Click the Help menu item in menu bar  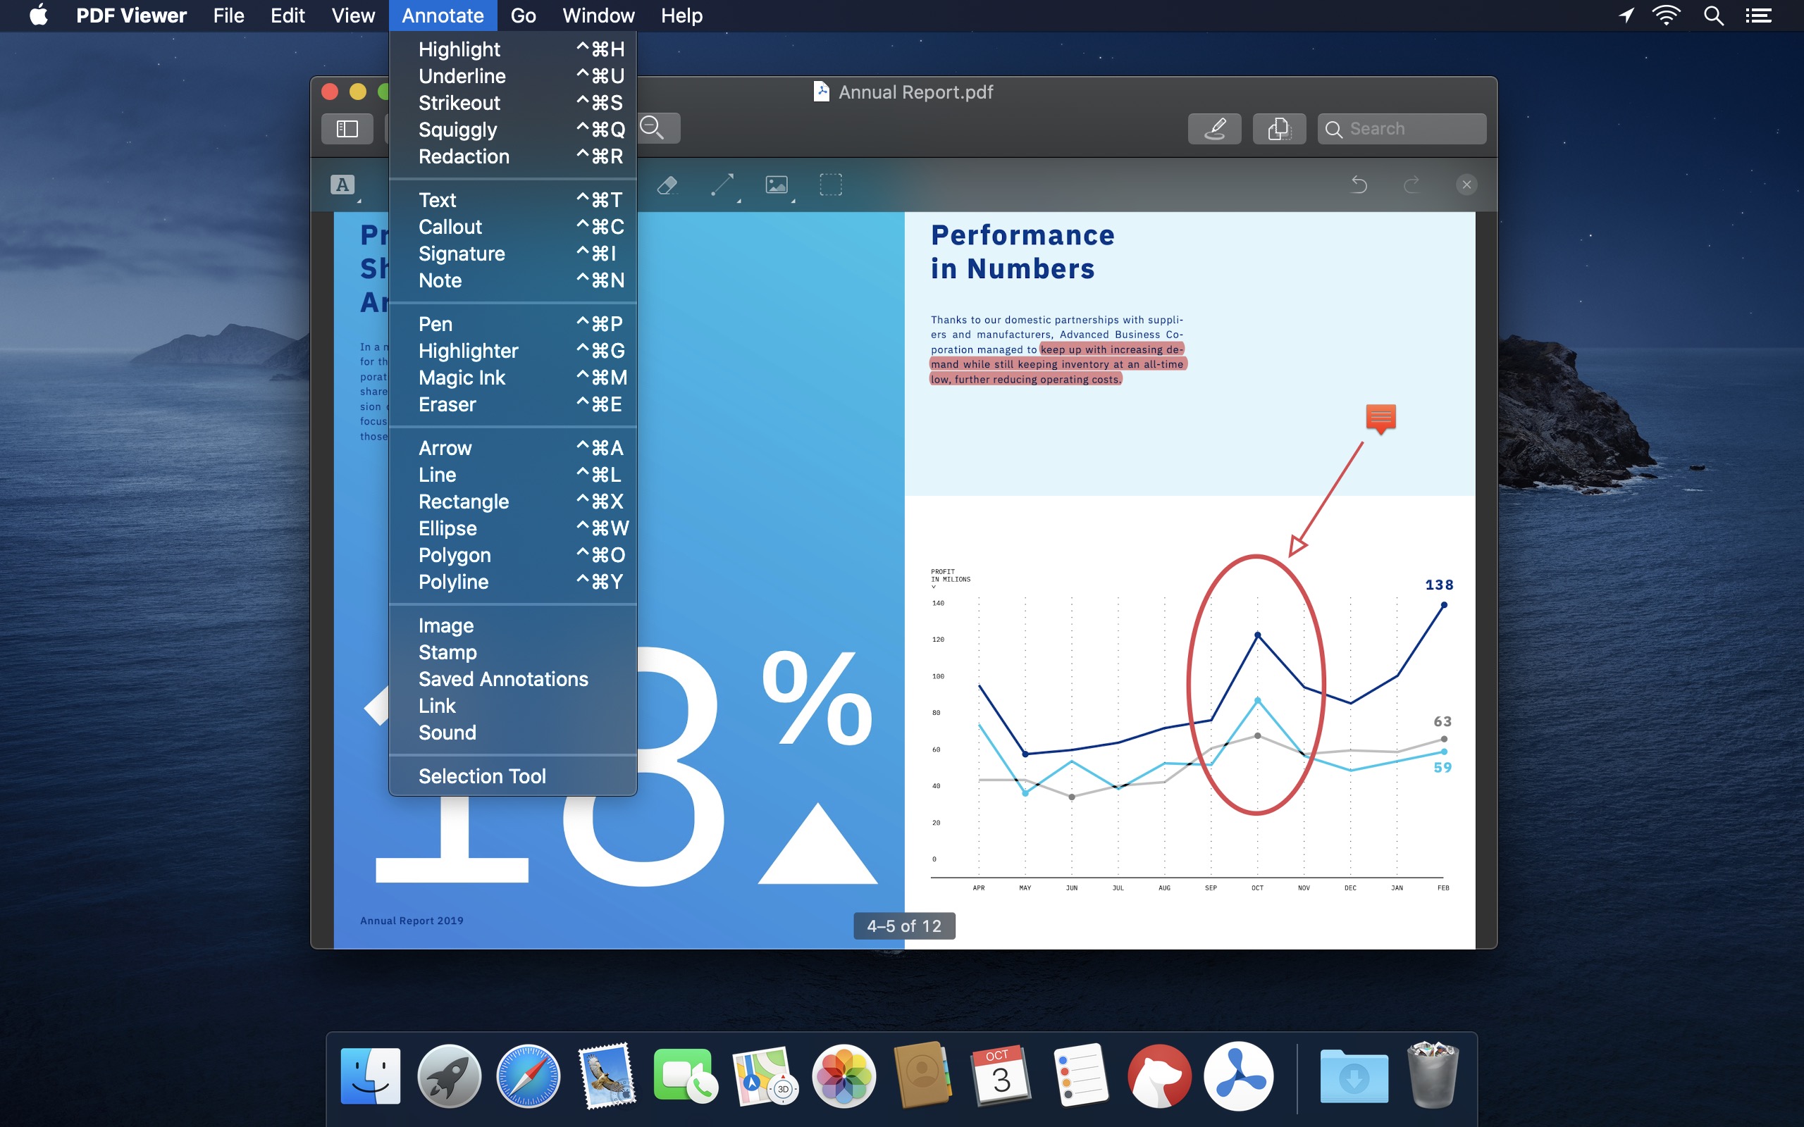pyautogui.click(x=679, y=15)
